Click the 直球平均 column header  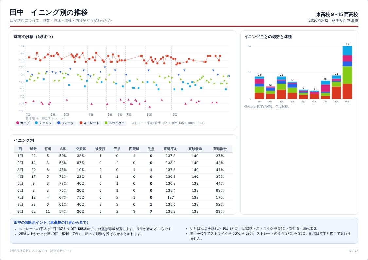tap(170, 149)
